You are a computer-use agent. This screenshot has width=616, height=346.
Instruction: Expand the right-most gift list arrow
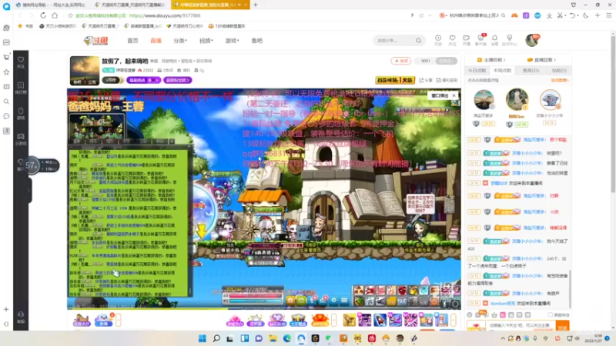coord(454,320)
